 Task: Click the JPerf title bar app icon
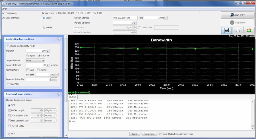pos(3,4)
